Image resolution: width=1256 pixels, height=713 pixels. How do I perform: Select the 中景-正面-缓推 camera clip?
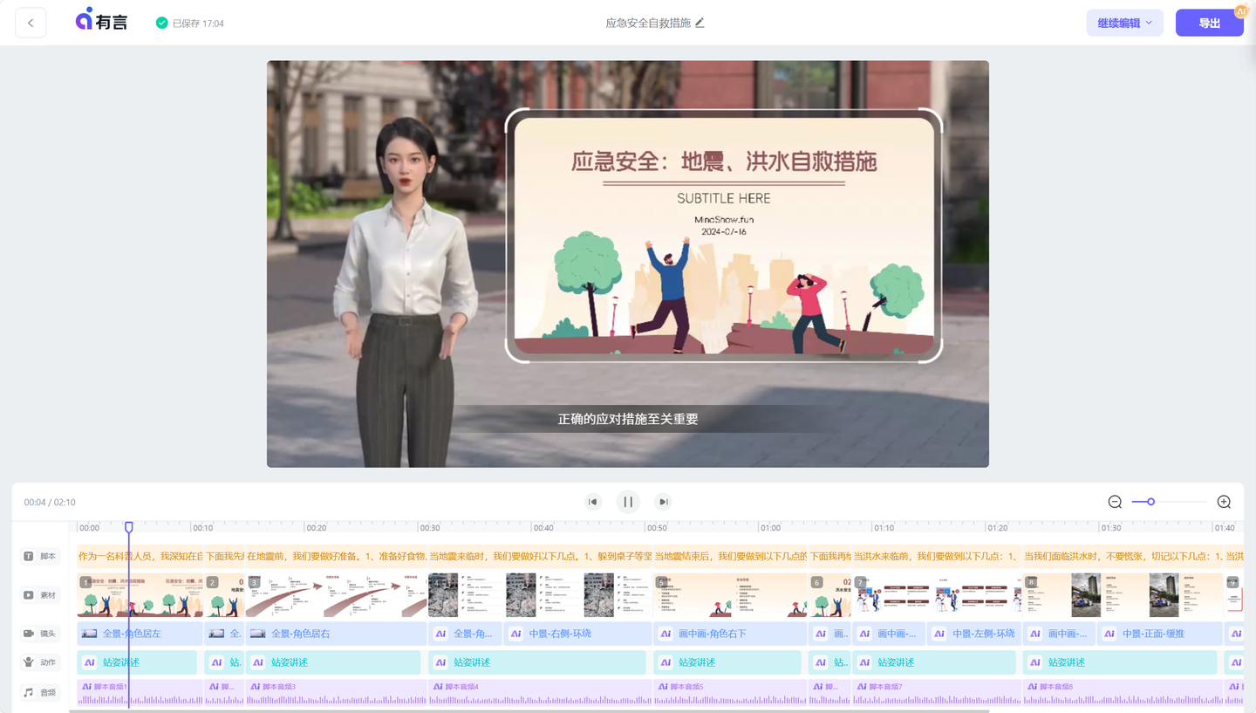coord(1160,634)
